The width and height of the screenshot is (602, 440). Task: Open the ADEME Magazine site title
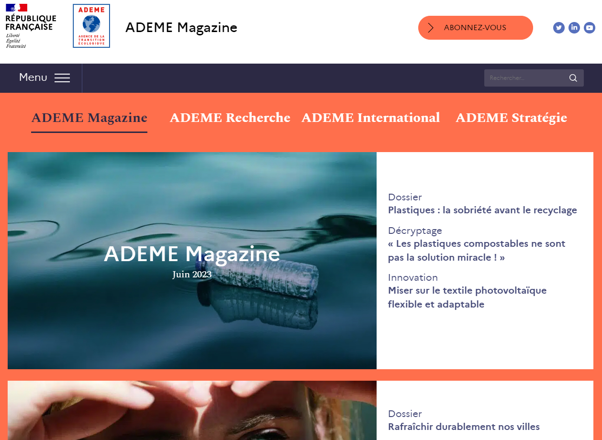181,28
